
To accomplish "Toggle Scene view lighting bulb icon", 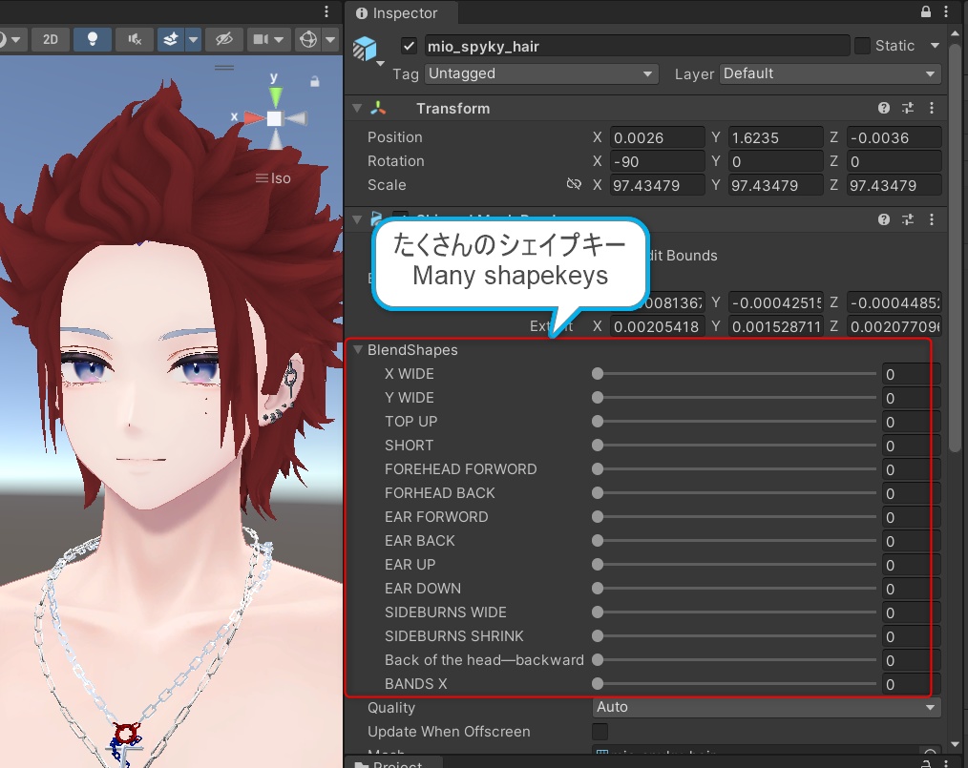I will point(92,39).
